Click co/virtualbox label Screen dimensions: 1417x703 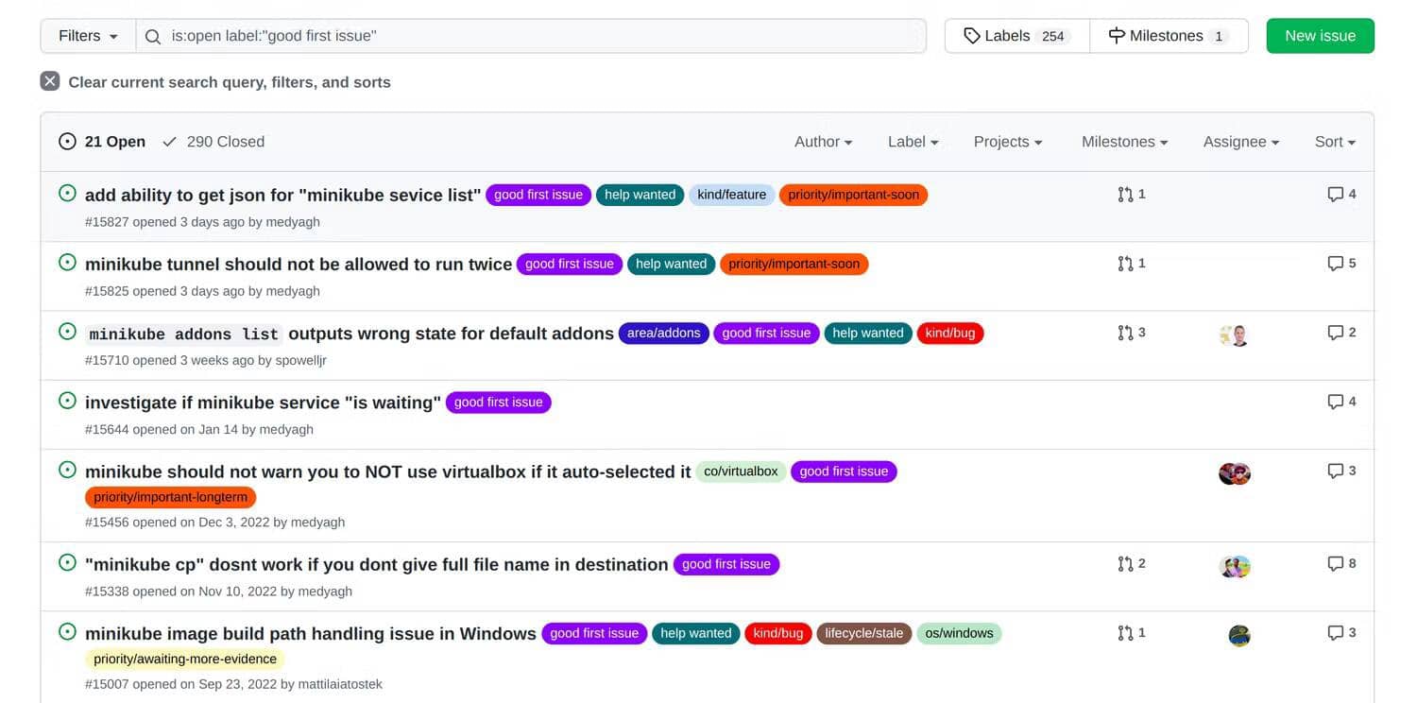(x=741, y=471)
